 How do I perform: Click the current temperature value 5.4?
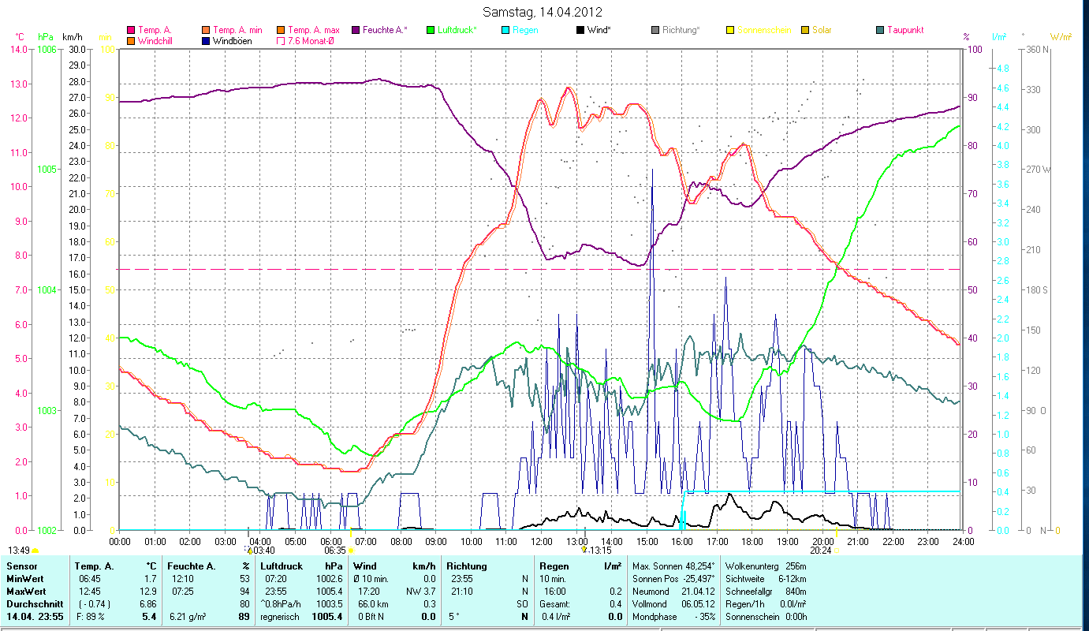coord(149,617)
